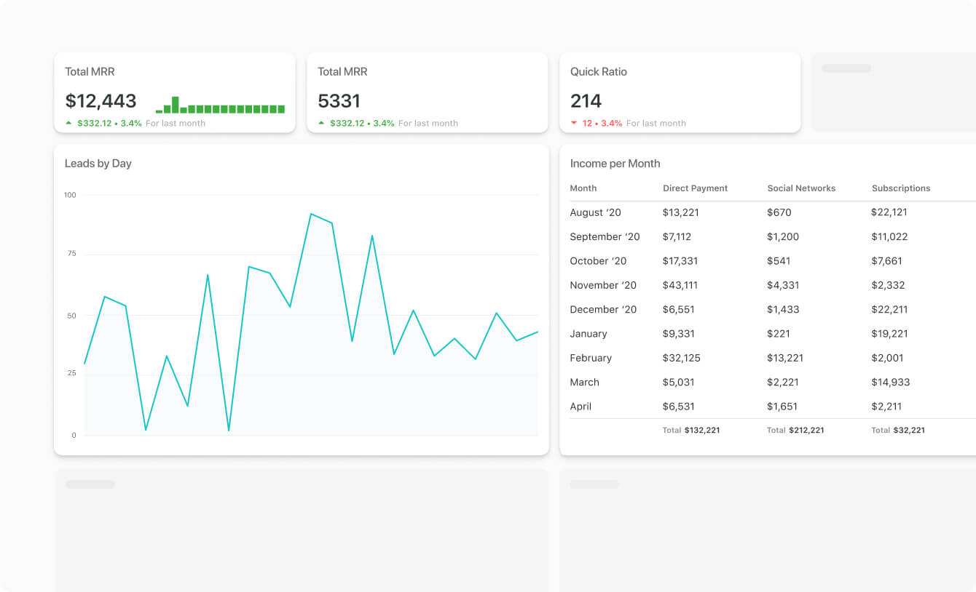Click the highest peak of the leads line

pos(311,214)
